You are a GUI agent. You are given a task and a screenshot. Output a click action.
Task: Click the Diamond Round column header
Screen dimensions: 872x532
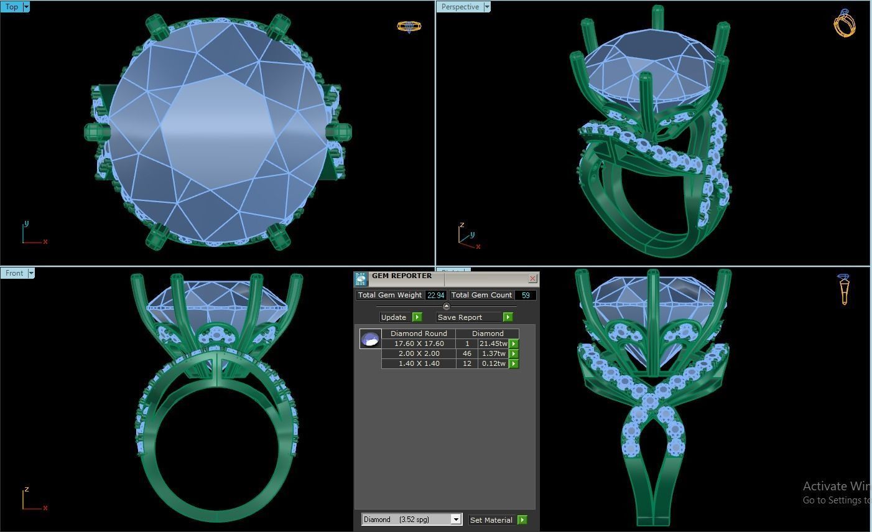pos(419,334)
